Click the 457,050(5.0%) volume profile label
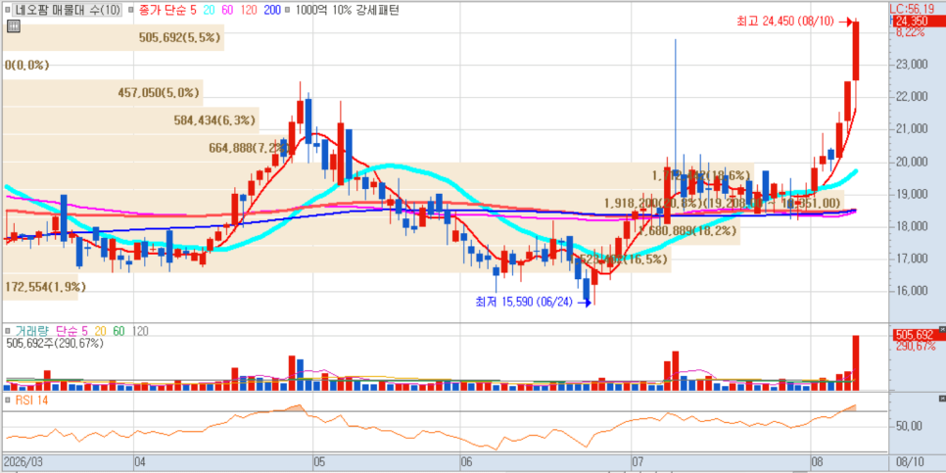The image size is (946, 473). tap(160, 93)
